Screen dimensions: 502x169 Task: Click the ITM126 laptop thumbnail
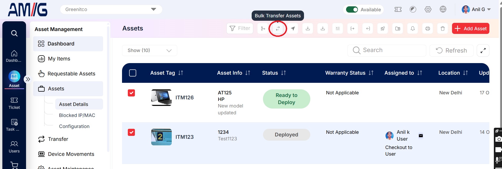[x=161, y=98]
